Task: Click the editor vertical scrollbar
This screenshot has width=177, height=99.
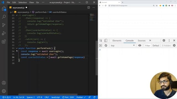Action: 97,58
